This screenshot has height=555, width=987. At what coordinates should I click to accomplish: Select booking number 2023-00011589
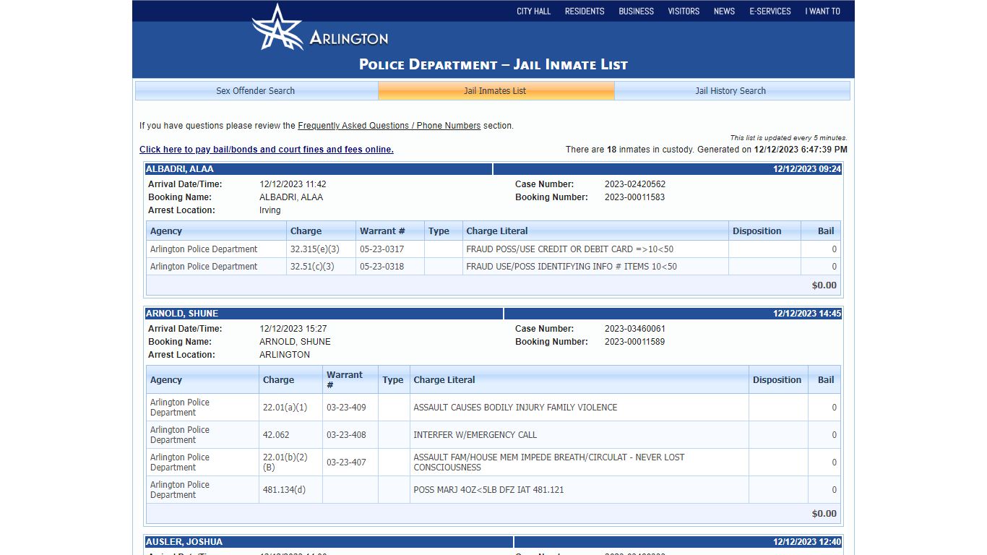coord(634,342)
